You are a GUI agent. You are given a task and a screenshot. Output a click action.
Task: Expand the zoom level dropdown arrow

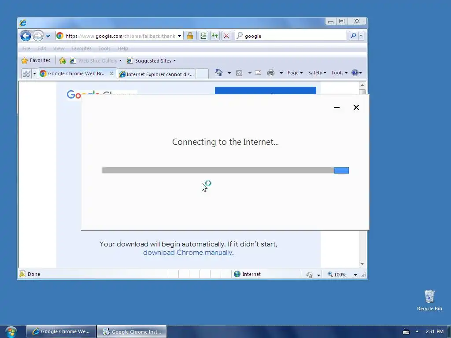click(355, 275)
